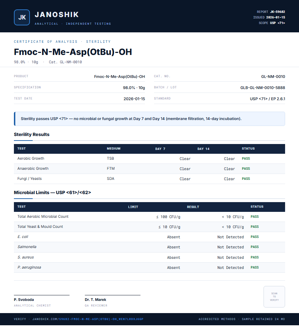Open the janoshik.com verification link in footer

[88, 319]
